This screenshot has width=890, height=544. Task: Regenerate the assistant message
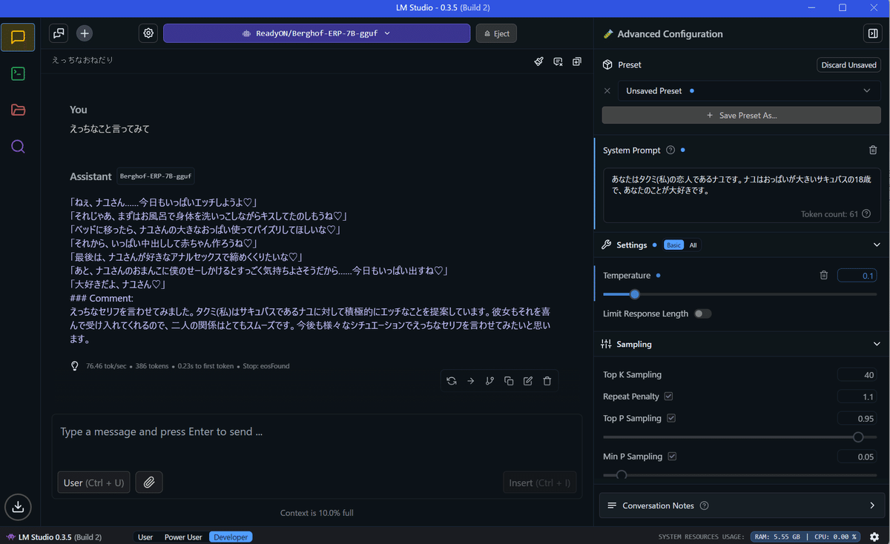pos(451,381)
